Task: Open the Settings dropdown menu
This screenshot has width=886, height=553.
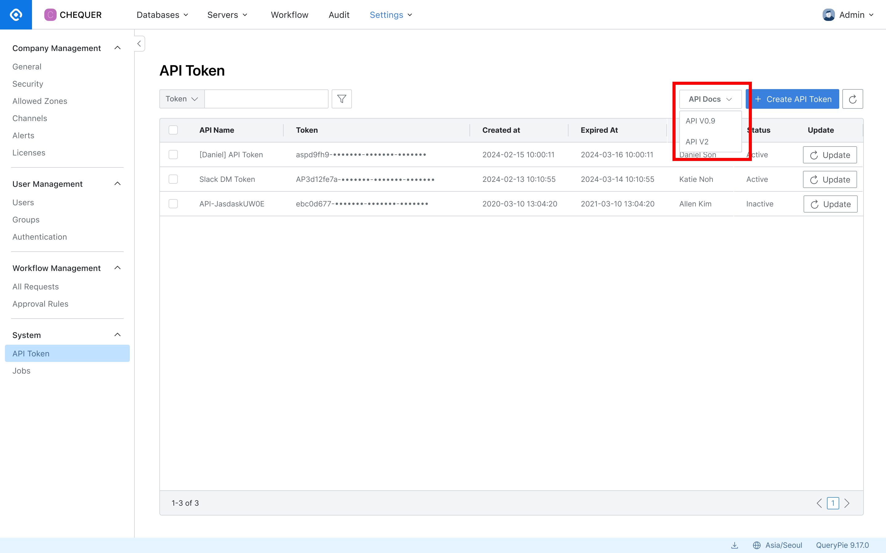Action: click(391, 15)
